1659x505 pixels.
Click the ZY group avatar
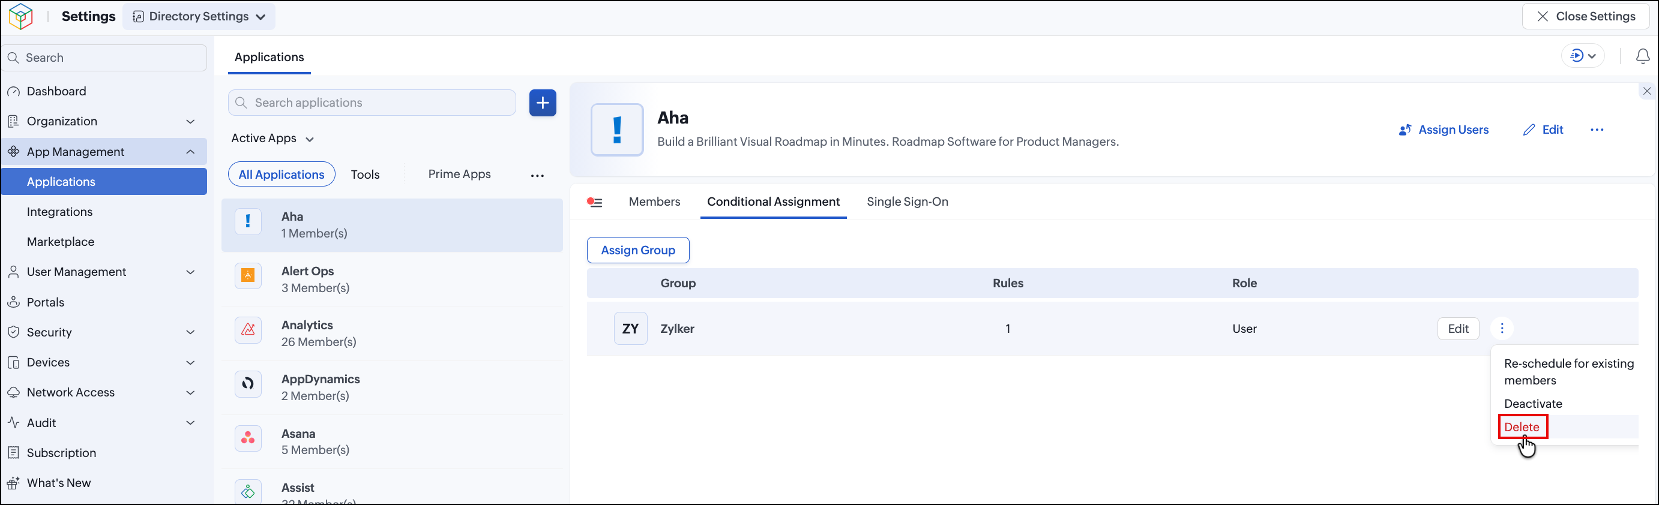tap(630, 329)
